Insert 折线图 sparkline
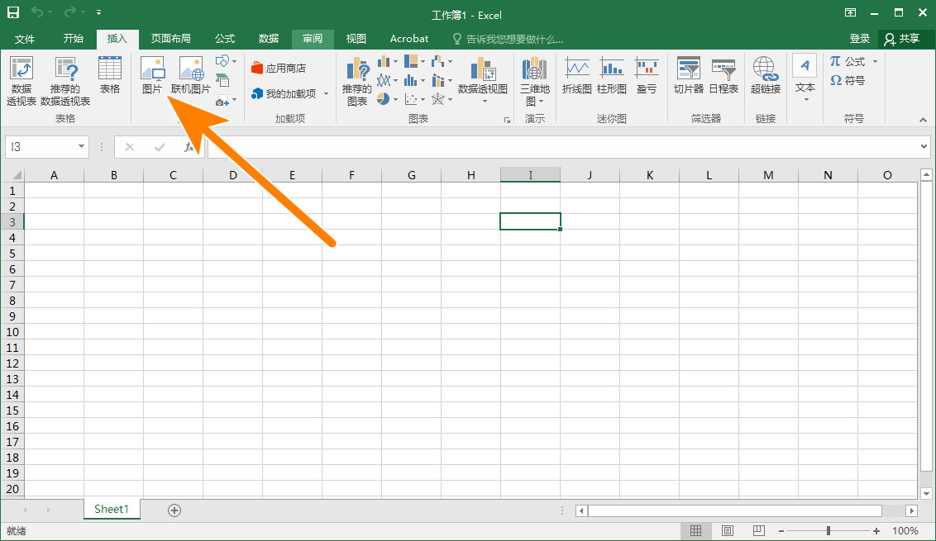 pyautogui.click(x=576, y=75)
